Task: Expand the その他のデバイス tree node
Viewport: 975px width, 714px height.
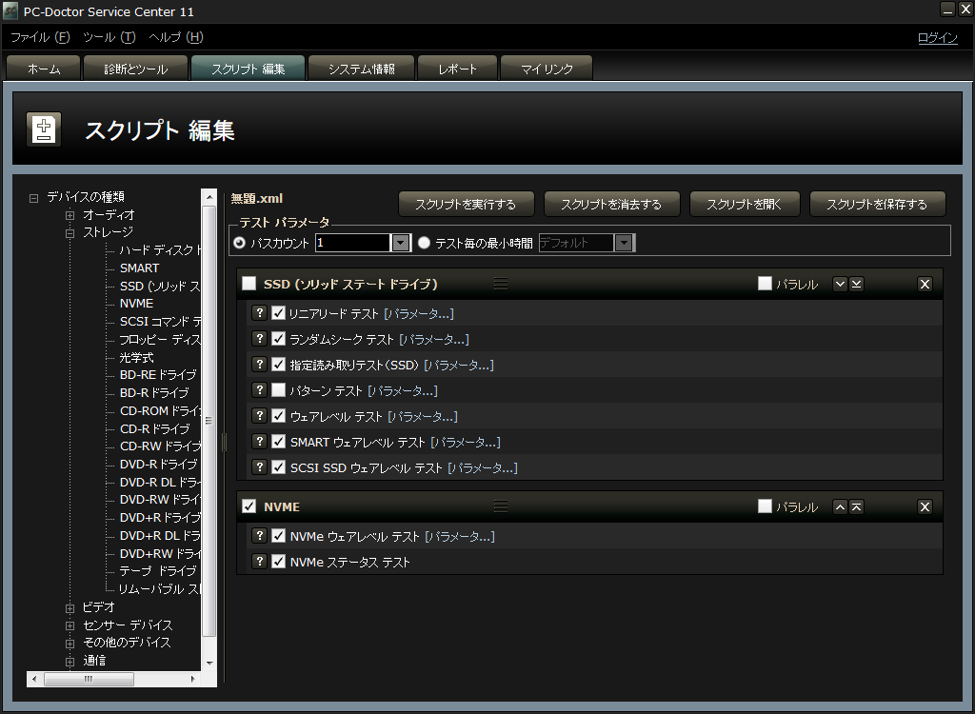Action: pos(70,644)
